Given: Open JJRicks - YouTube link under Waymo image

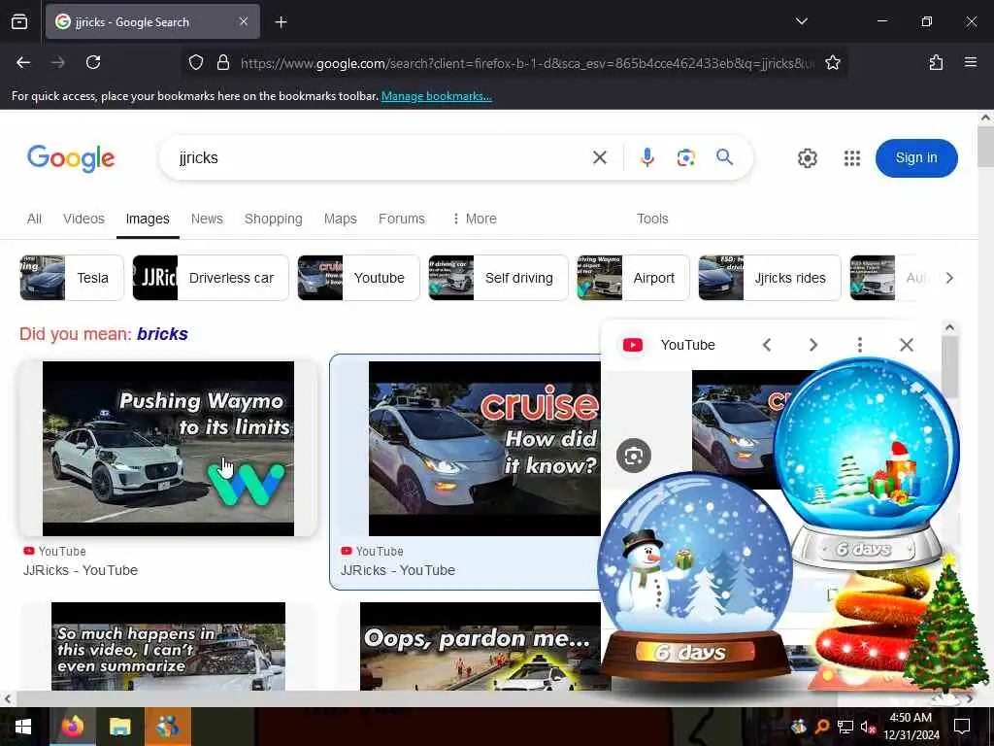Looking at the screenshot, I should click(81, 570).
